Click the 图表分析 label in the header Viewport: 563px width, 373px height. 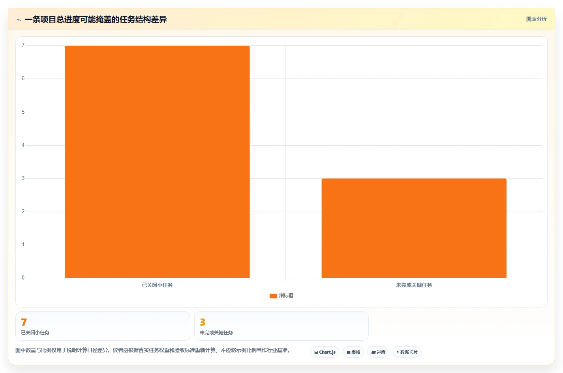click(x=536, y=19)
